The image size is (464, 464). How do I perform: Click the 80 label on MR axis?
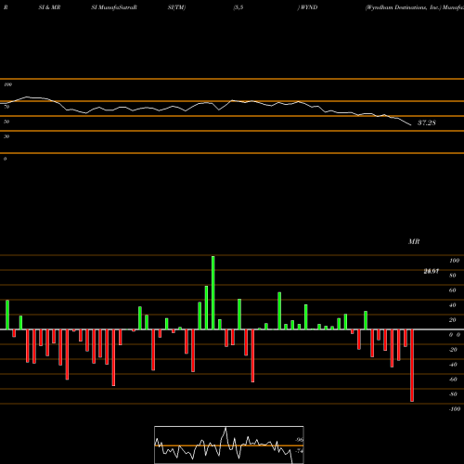click(453, 276)
